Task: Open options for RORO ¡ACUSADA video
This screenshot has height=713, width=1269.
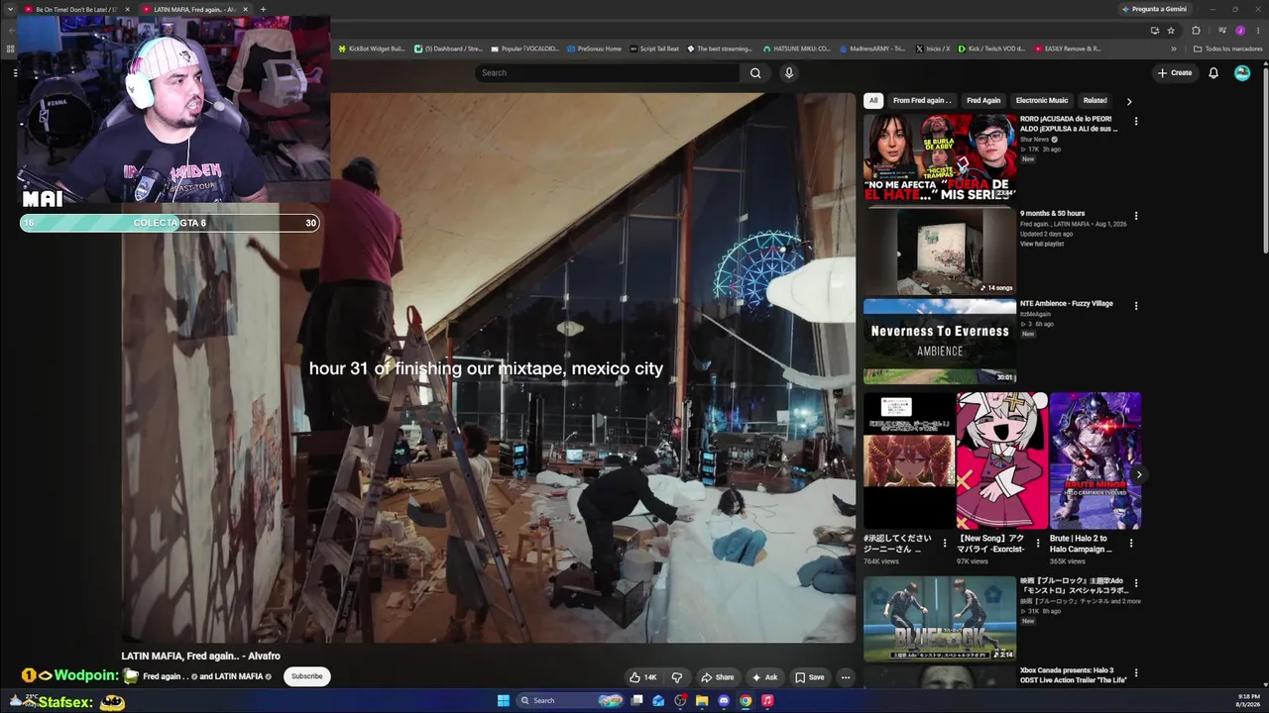Action: coord(1136,122)
